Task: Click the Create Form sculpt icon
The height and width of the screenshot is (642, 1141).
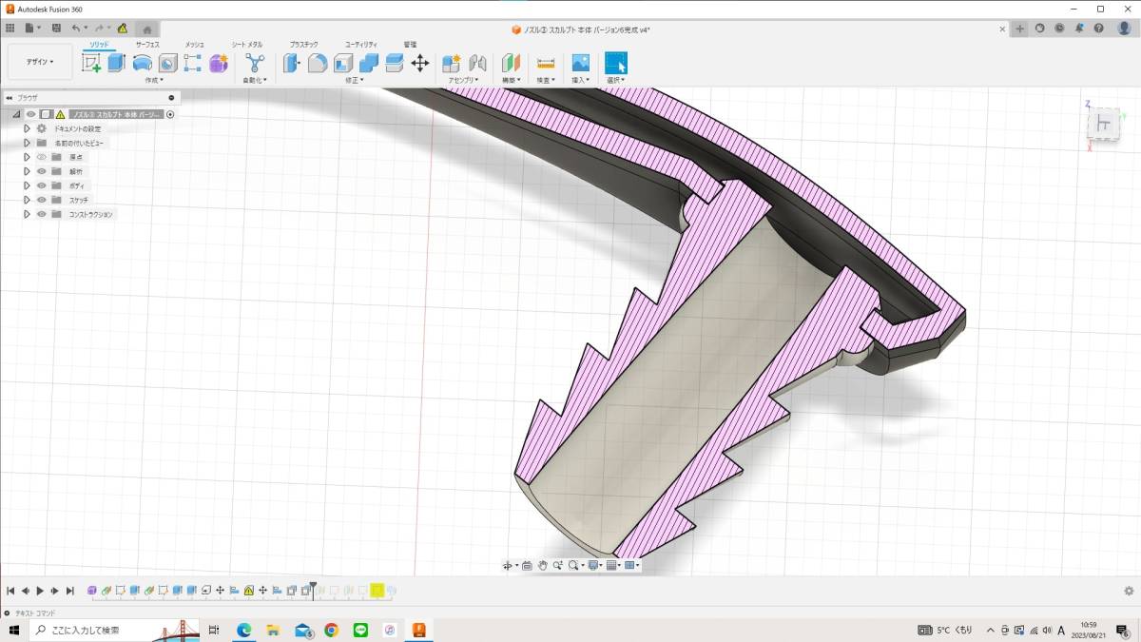Action: pos(219,63)
